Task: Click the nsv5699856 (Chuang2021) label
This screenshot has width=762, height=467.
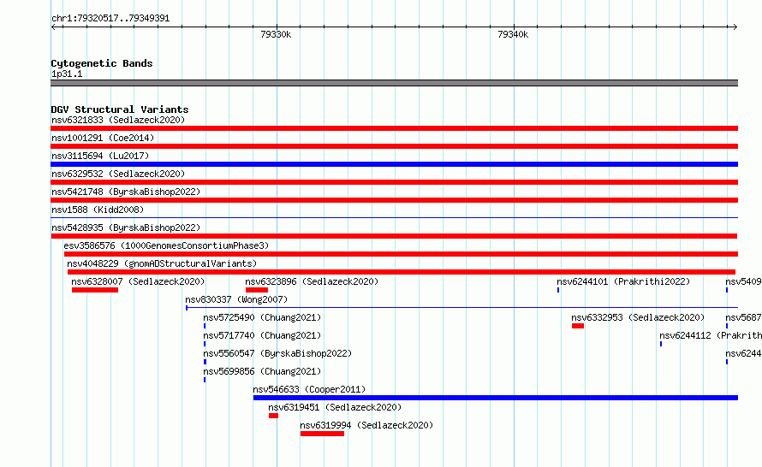Action: [263, 371]
